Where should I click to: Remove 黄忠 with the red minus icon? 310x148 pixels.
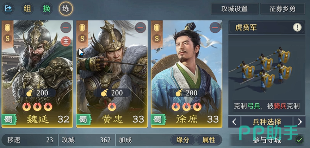(x=140, y=28)
